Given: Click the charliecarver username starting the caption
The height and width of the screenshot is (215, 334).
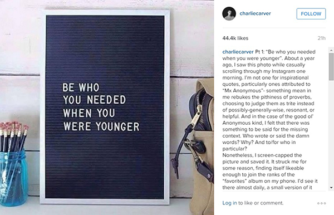Looking at the screenshot, I should [238, 52].
